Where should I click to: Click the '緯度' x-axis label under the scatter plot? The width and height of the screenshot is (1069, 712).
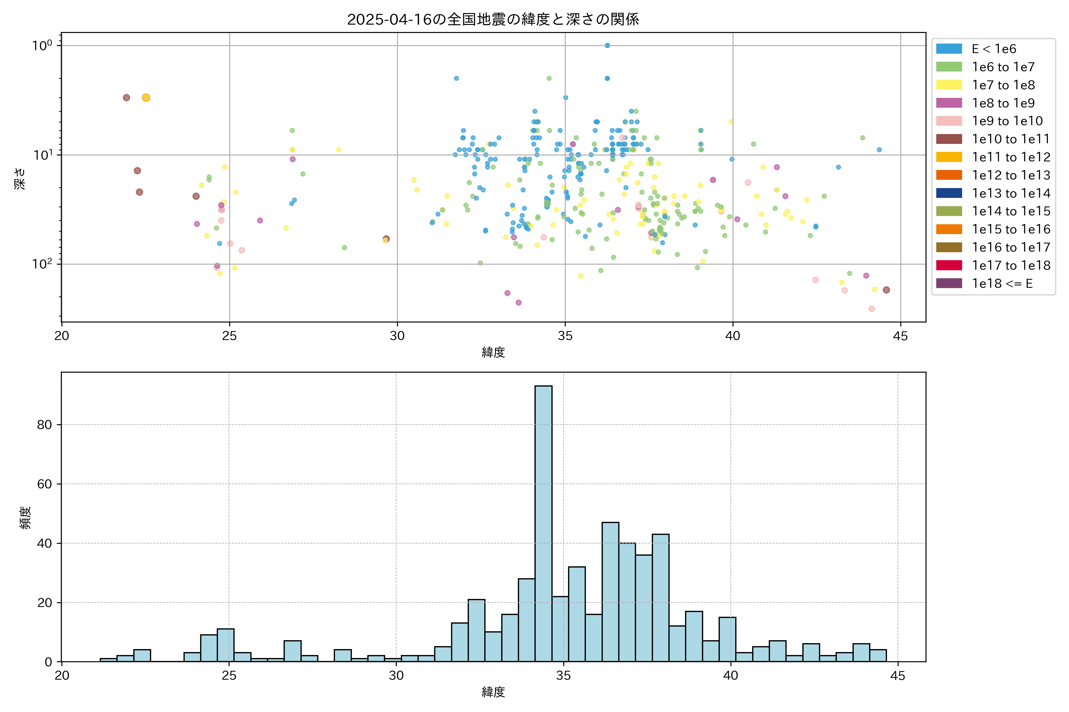pyautogui.click(x=493, y=352)
